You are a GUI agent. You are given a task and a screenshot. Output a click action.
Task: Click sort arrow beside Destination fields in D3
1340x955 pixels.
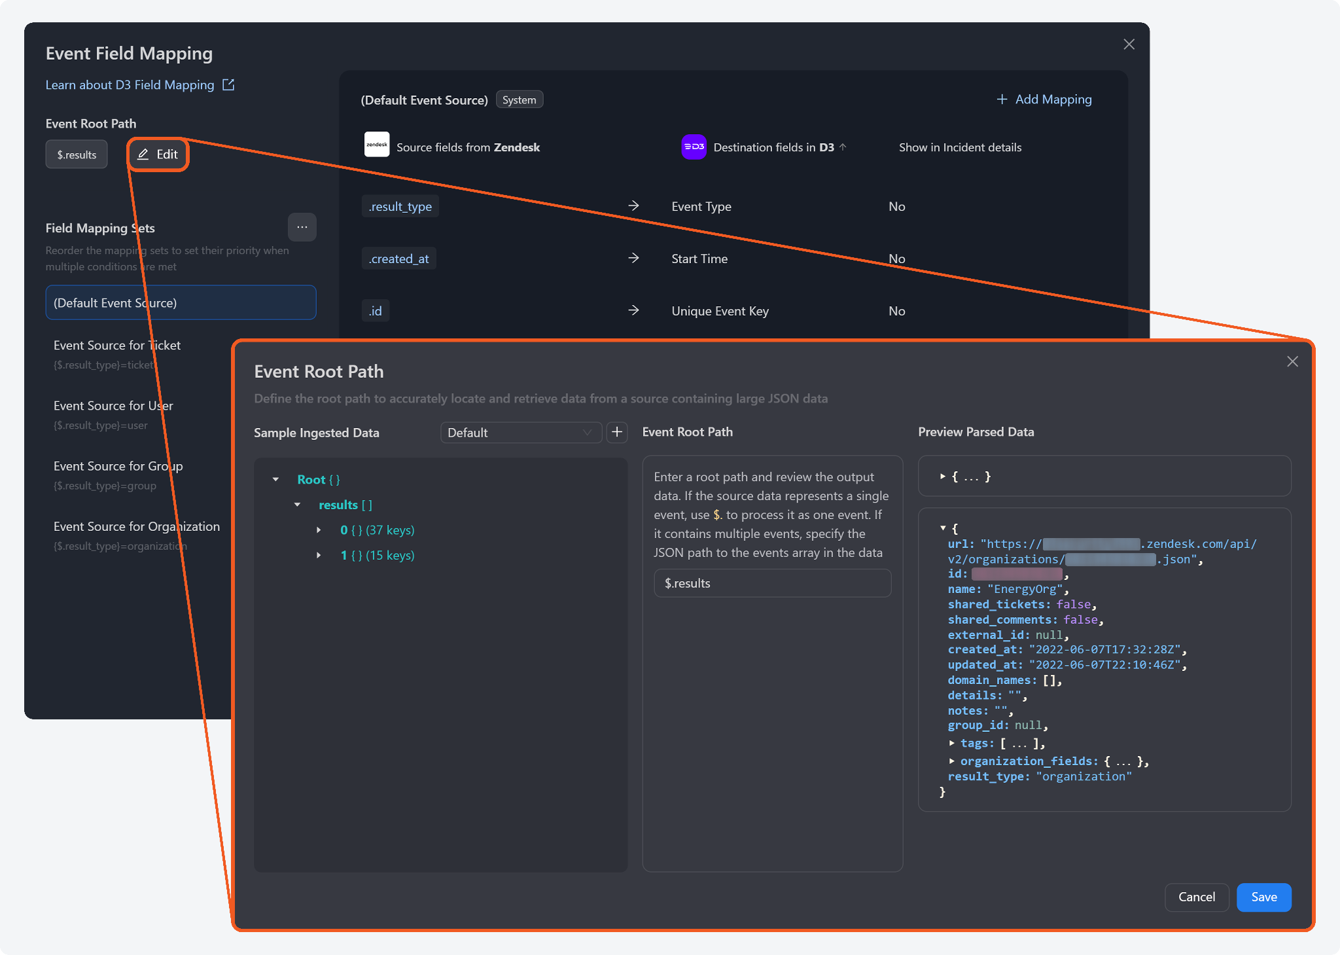843,147
